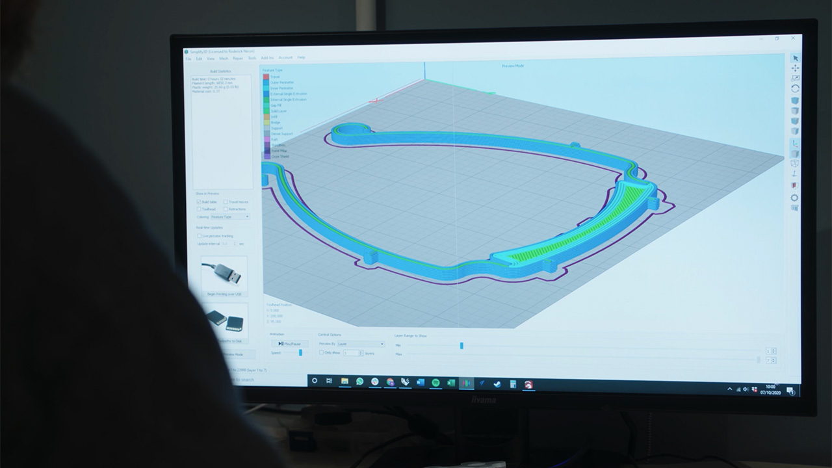The image size is (832, 468).
Task: Click the SD card save toolpaths icon
Action: pyautogui.click(x=225, y=320)
